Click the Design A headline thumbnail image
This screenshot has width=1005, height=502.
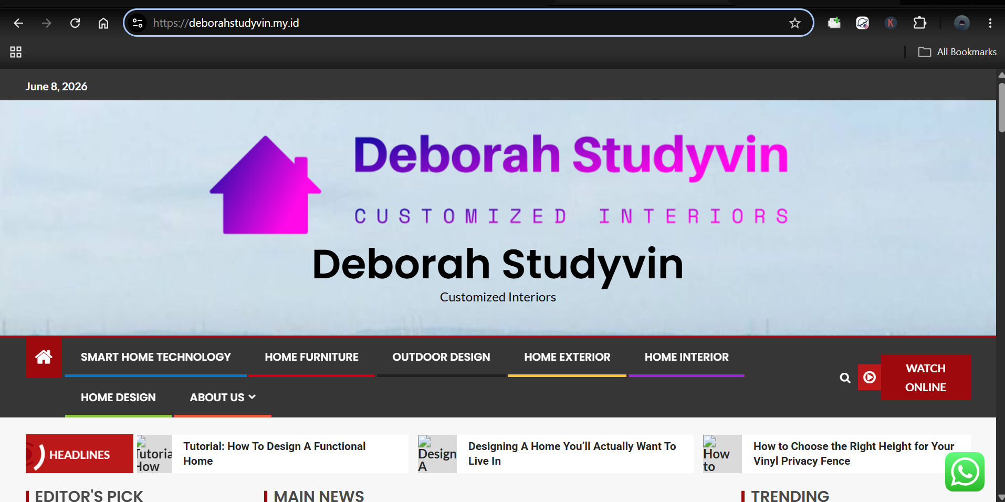tap(437, 454)
